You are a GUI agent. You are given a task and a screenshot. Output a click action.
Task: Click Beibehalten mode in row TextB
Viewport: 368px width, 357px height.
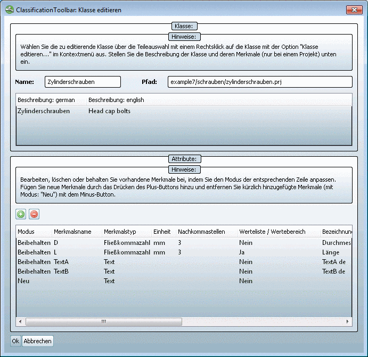click(34, 271)
